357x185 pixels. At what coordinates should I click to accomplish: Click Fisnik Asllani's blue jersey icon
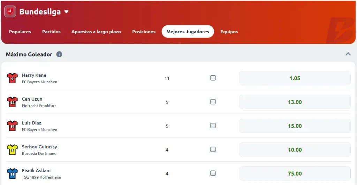click(12, 174)
